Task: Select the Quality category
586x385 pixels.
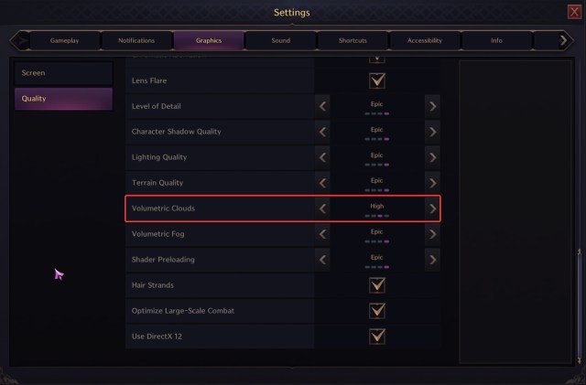Action: 63,99
